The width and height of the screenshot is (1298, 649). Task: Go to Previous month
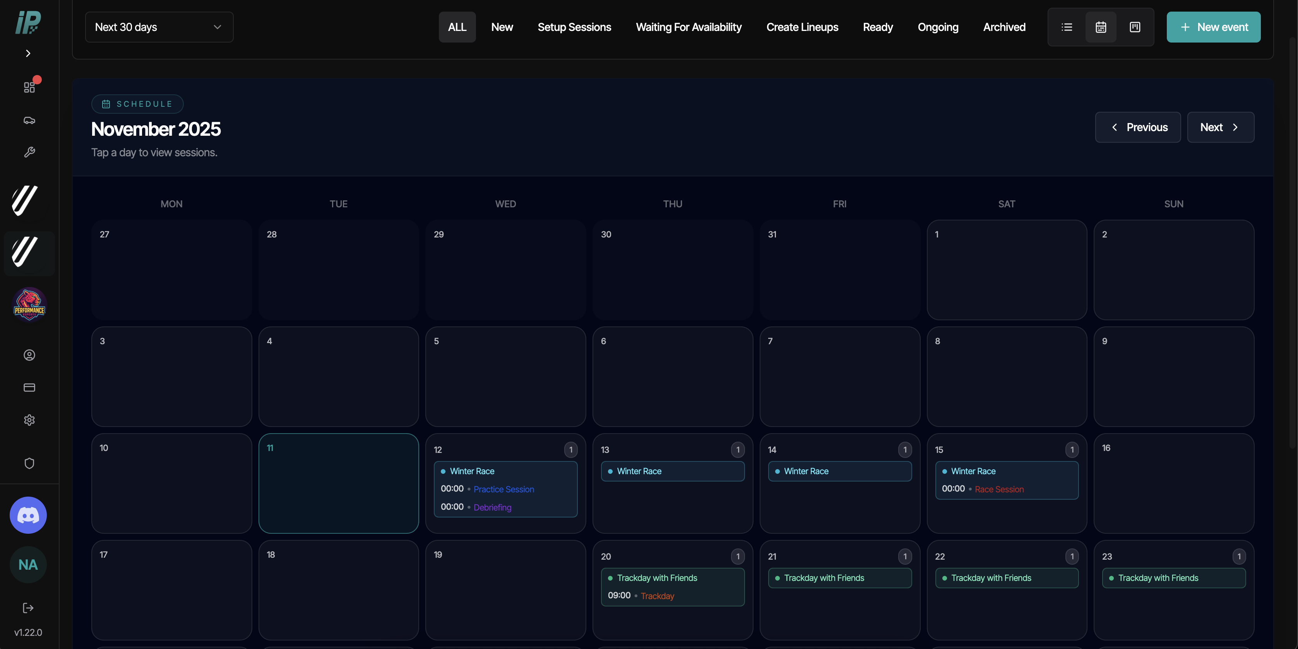coord(1138,127)
